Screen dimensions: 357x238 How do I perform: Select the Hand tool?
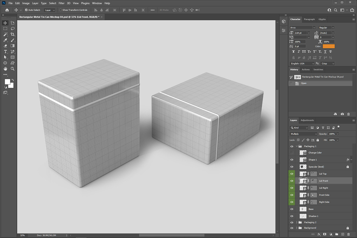pyautogui.click(x=5, y=68)
